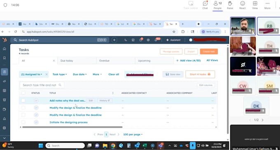Open the HubSpot calling phone icon
Viewport: 280px width, 150px height.
point(126,40)
